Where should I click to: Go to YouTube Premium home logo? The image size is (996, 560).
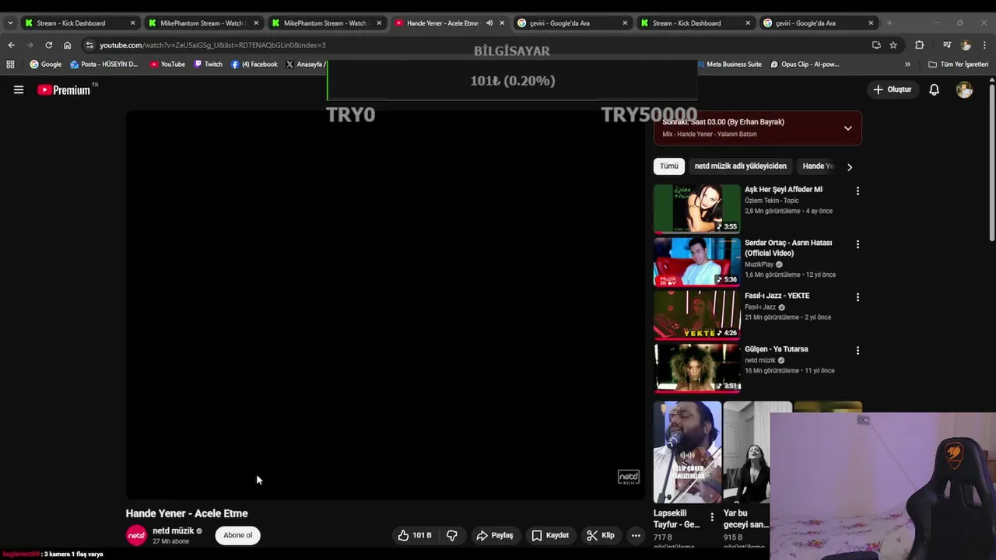tap(65, 89)
